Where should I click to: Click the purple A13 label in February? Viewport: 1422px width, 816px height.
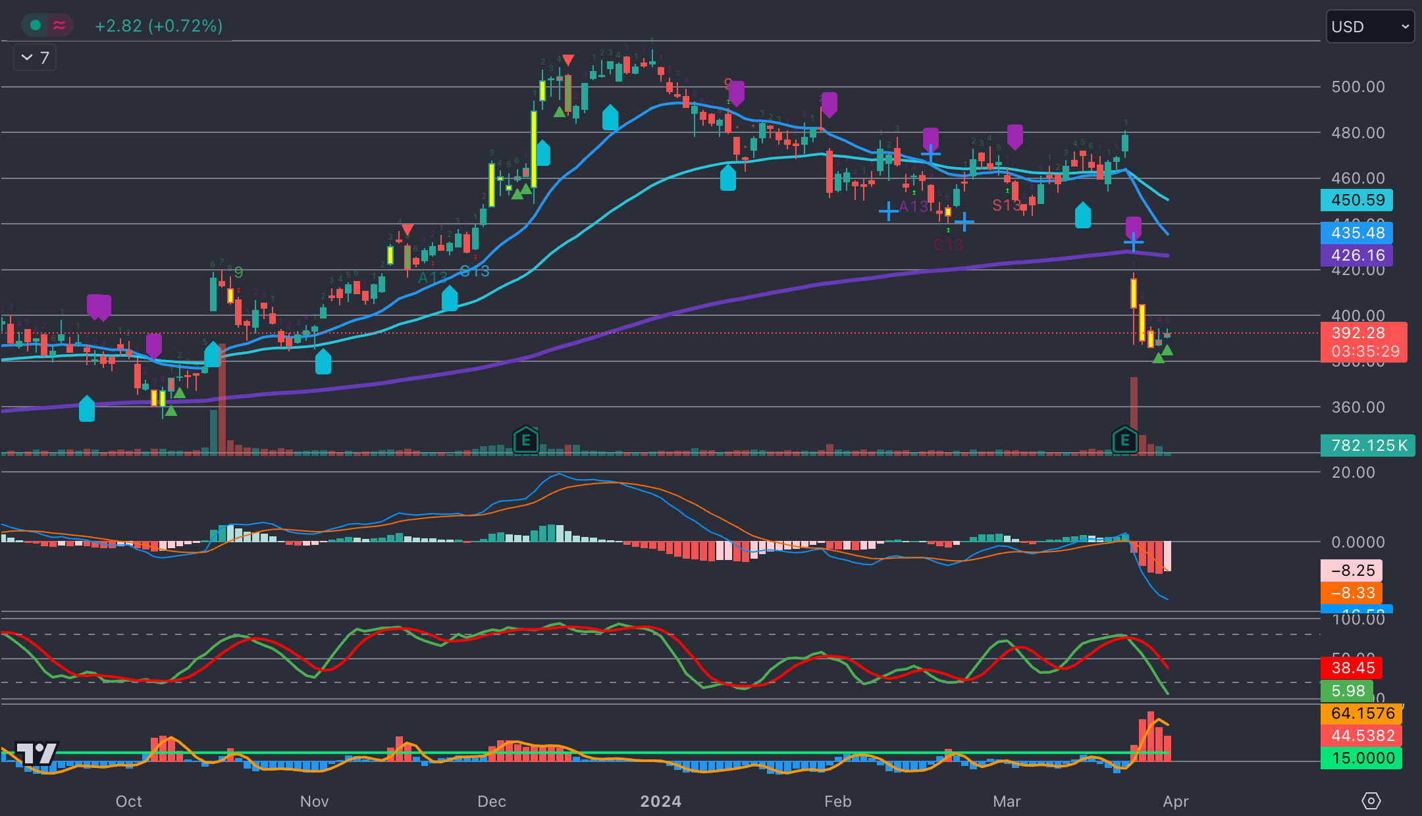(x=913, y=207)
